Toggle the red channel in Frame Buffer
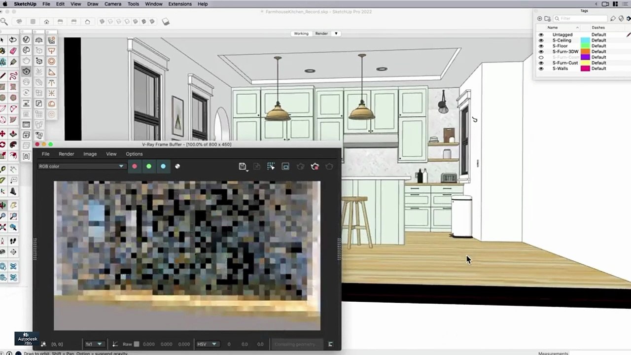Image resolution: width=631 pixels, height=355 pixels. [x=134, y=166]
